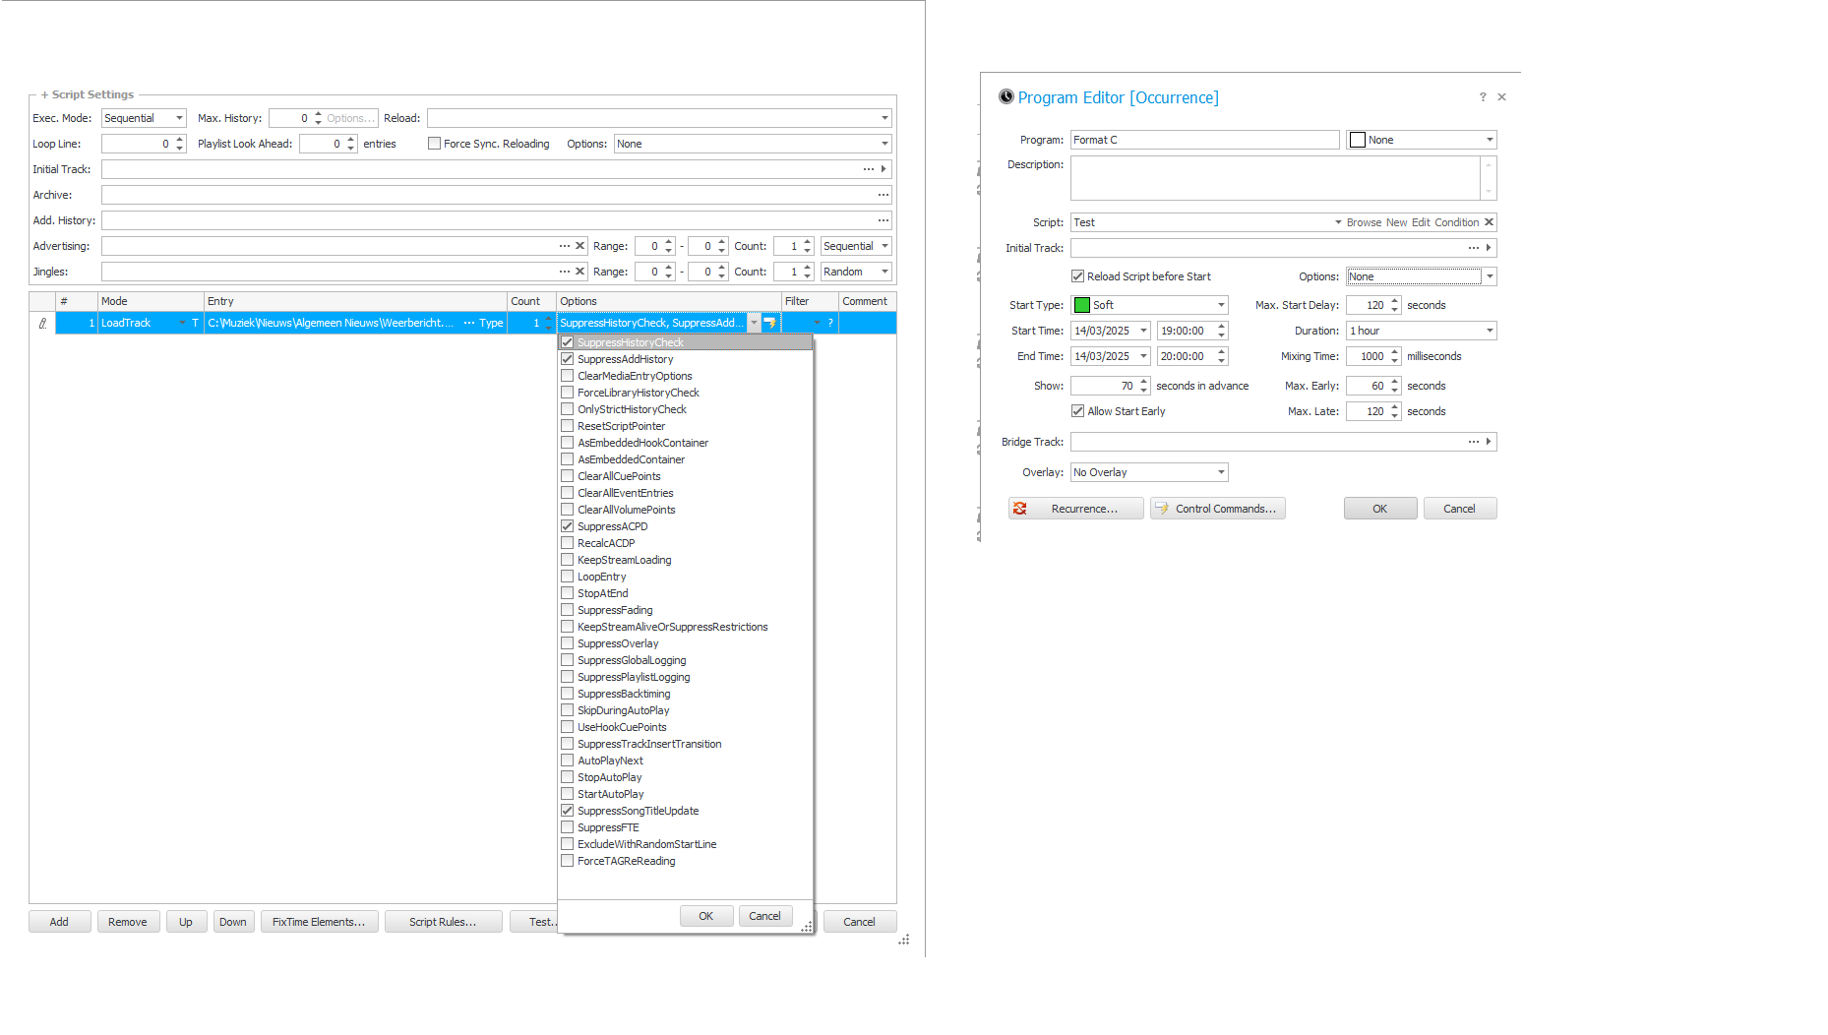Clear the Advertising field with its X icon
1828x1035 pixels.
(580, 246)
